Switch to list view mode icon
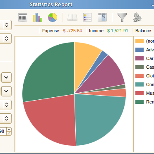 (23, 17)
